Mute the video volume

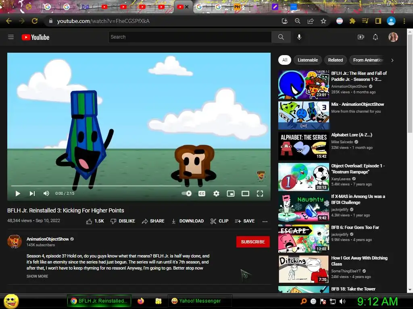coord(46,194)
